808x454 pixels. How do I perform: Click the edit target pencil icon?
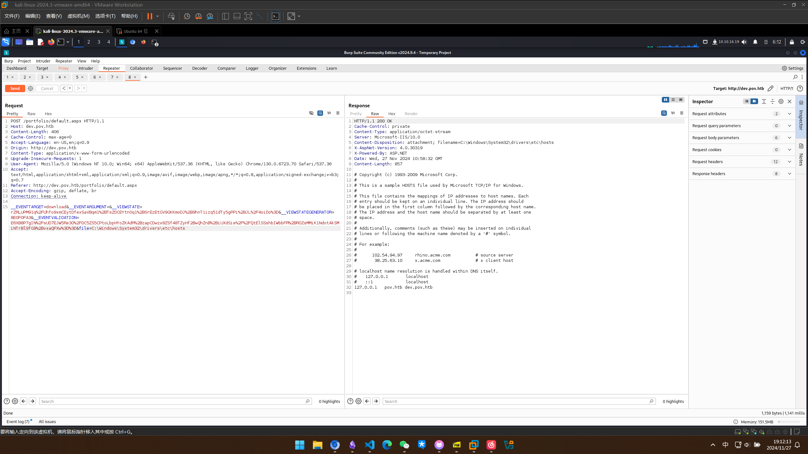click(x=770, y=88)
